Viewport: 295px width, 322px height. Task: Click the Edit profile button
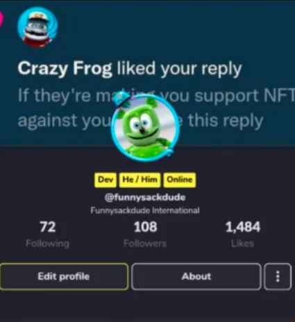[x=64, y=276]
